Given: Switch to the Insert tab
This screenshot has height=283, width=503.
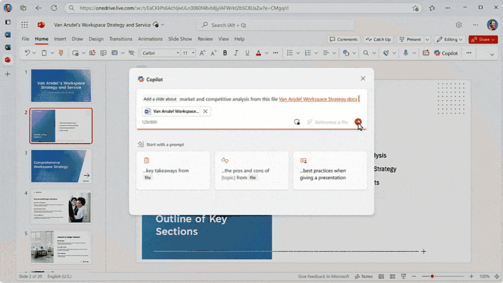Looking at the screenshot, I should [x=60, y=39].
